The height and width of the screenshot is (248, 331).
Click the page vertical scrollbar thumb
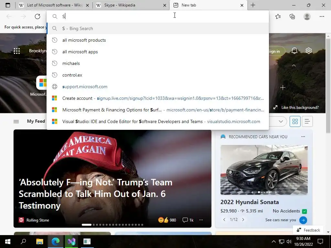[328, 86]
